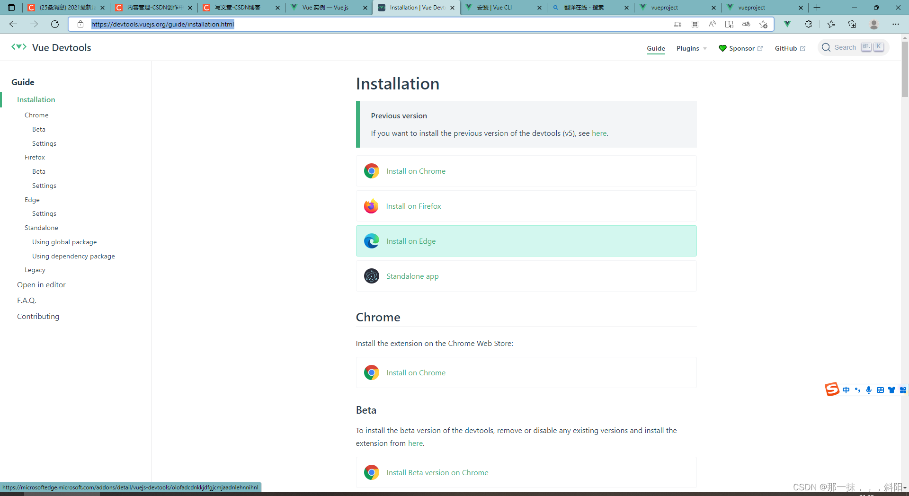Screen dimensions: 909x496
Task: Select Installation in the sidebar
Action: [36, 99]
